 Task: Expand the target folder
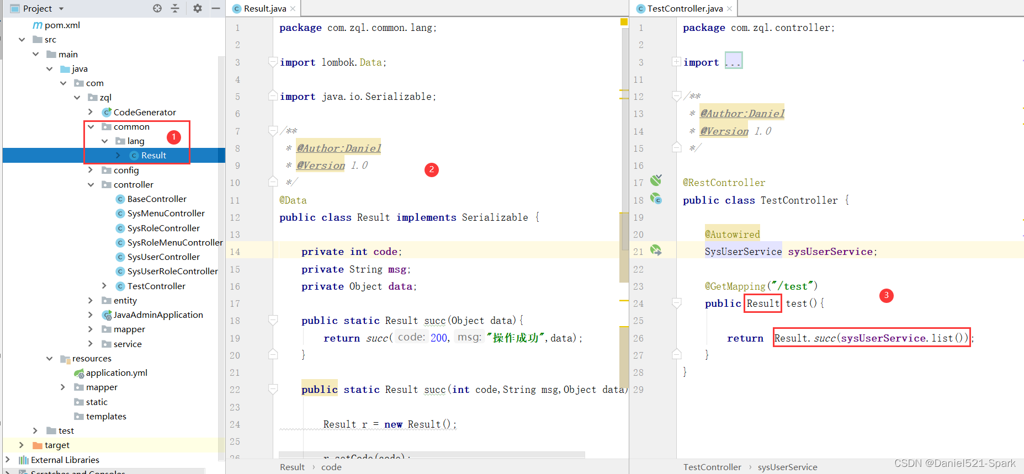click(x=22, y=445)
